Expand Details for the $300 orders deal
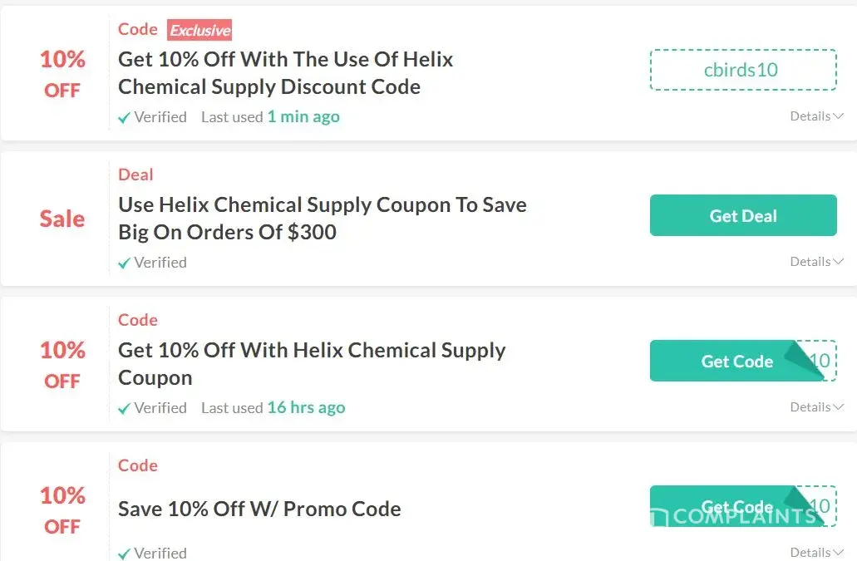This screenshot has height=561, width=857. tap(815, 262)
